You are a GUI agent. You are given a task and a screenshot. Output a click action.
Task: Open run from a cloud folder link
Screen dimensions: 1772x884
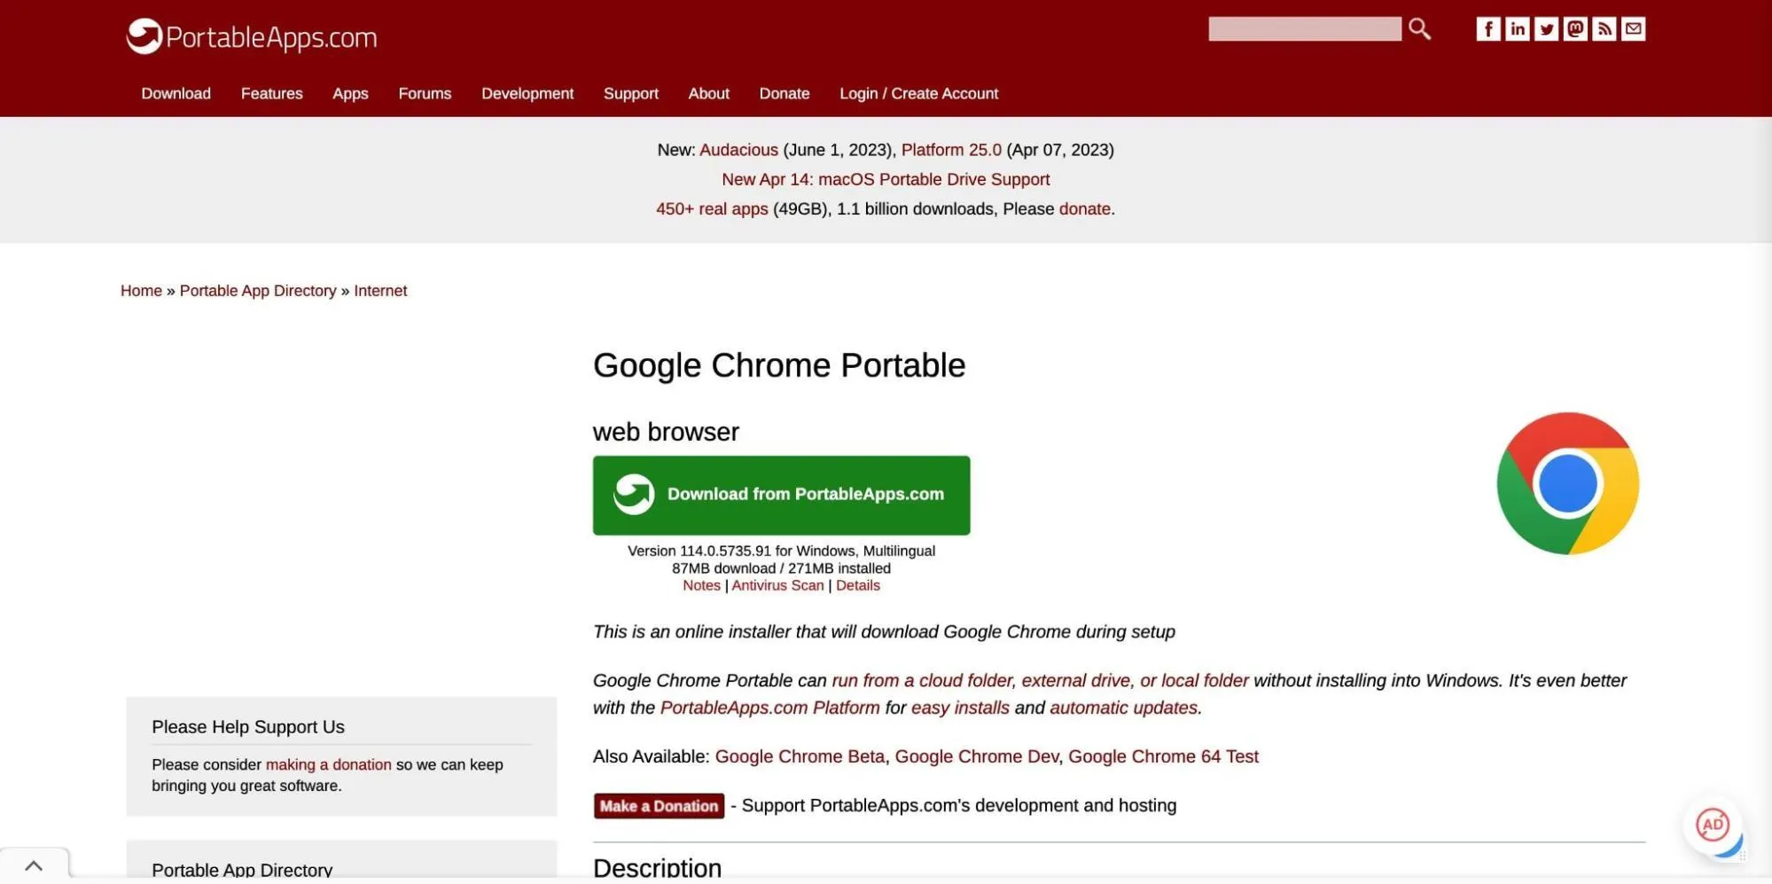click(1040, 680)
